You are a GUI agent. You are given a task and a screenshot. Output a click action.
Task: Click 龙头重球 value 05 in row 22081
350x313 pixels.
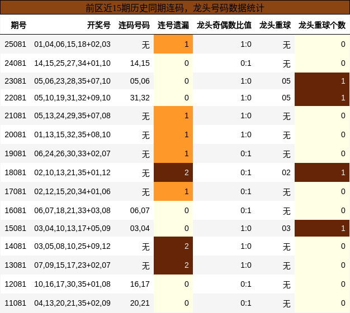(x=286, y=98)
